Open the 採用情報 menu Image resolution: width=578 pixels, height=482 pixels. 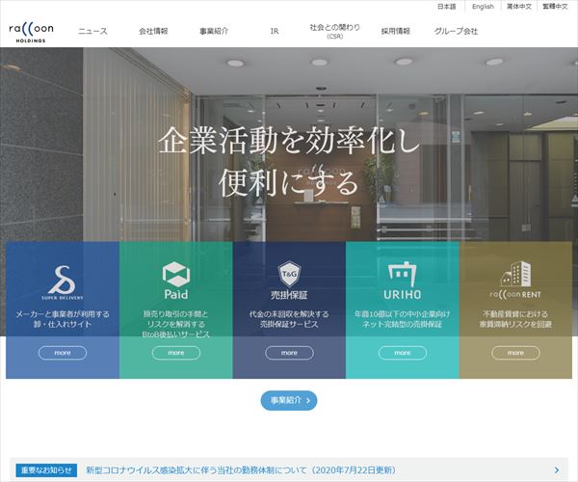(x=396, y=32)
